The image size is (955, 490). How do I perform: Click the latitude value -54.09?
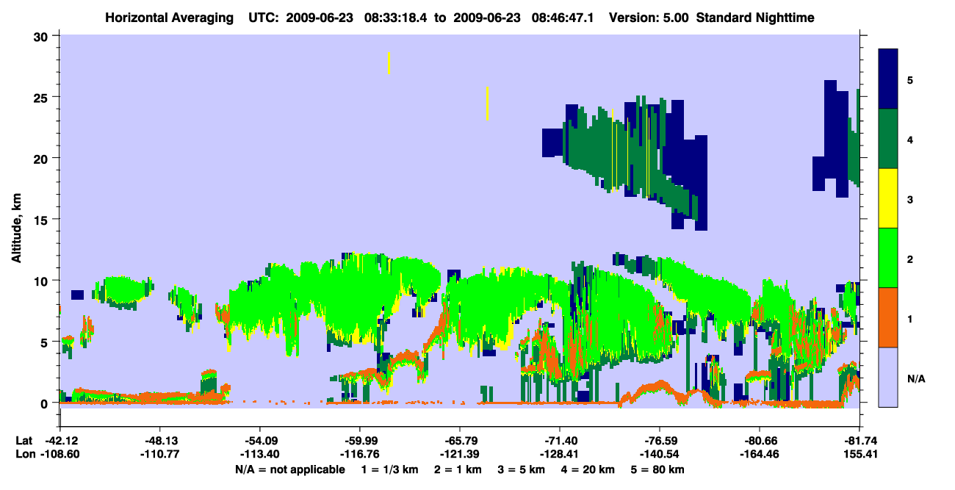[x=259, y=441]
